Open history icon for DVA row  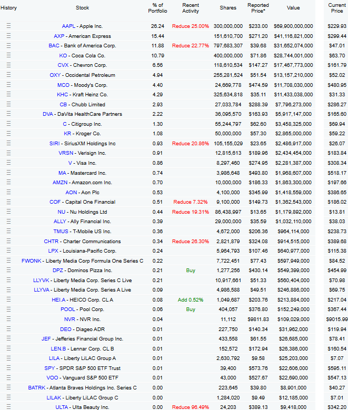pos(8,114)
